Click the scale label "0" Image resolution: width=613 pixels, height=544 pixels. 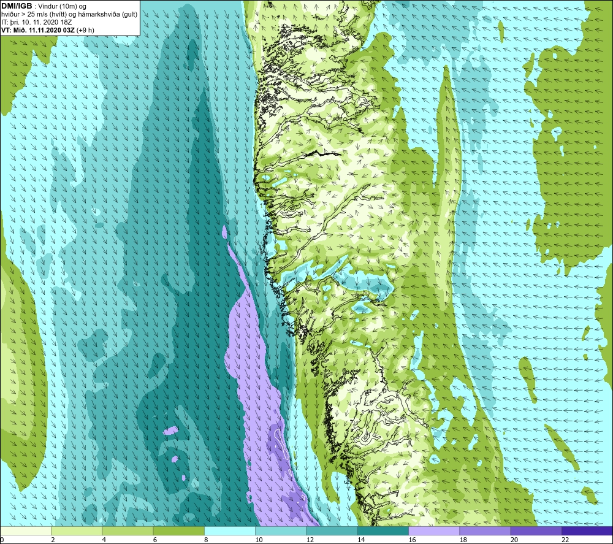click(x=2, y=540)
